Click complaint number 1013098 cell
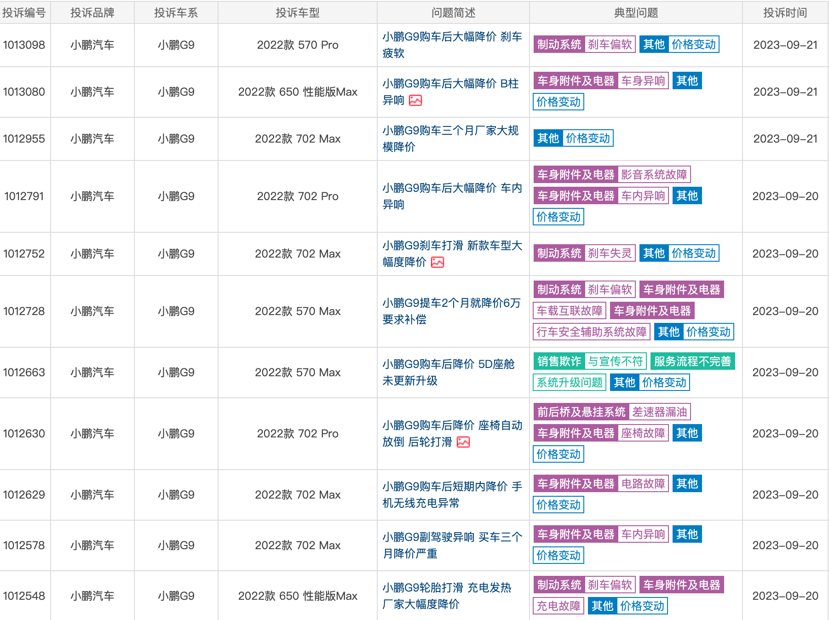The image size is (829, 620). tap(24, 45)
